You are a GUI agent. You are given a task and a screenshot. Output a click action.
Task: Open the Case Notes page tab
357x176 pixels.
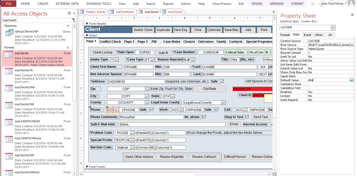[x=172, y=41]
